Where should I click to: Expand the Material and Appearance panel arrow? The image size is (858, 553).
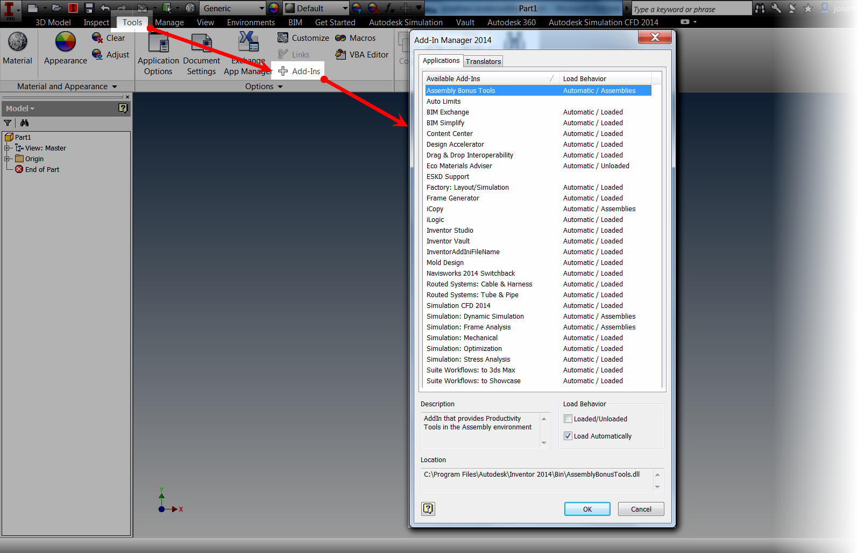(x=115, y=87)
